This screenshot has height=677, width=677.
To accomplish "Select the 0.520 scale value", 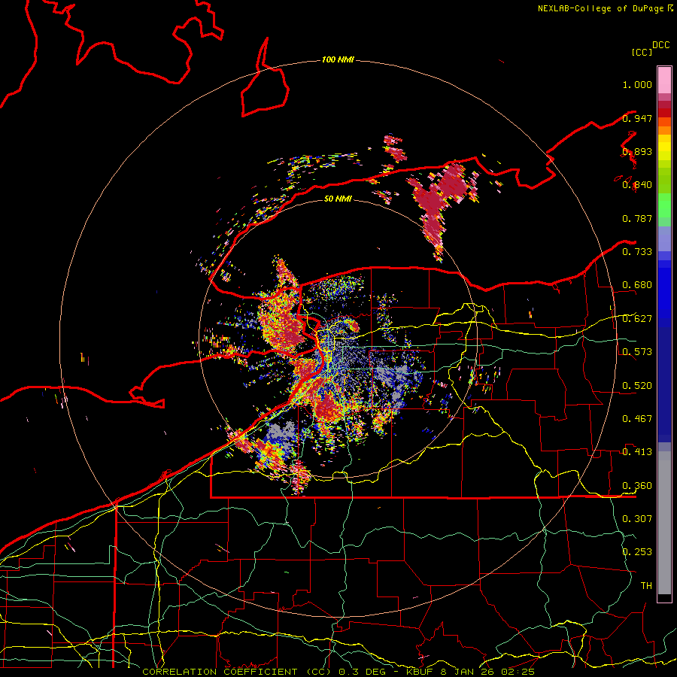I will (637, 386).
